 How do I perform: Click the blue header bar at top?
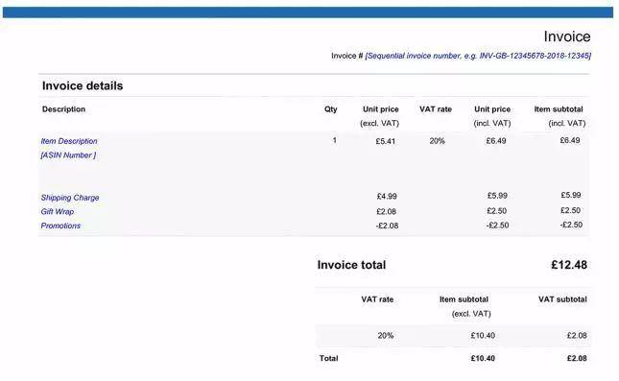308,12
